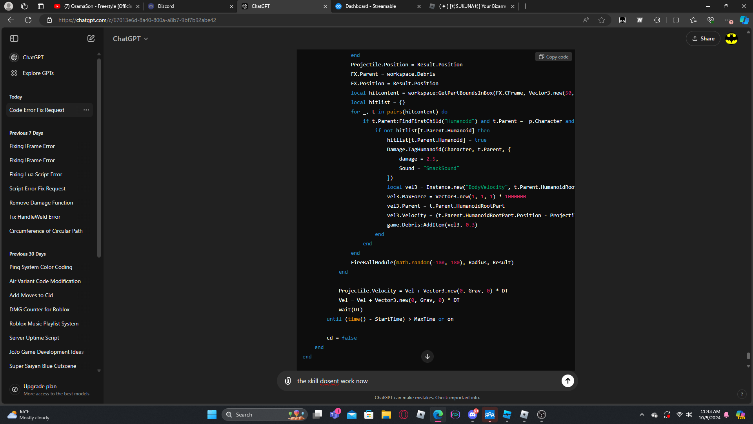This screenshot has width=753, height=424.
Task: Toggle browser split screen view
Action: (676, 20)
